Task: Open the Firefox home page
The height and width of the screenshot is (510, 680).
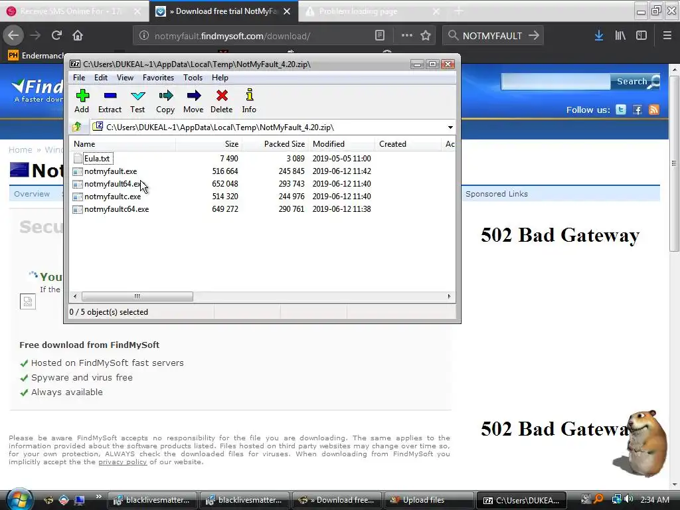Action: (x=78, y=36)
